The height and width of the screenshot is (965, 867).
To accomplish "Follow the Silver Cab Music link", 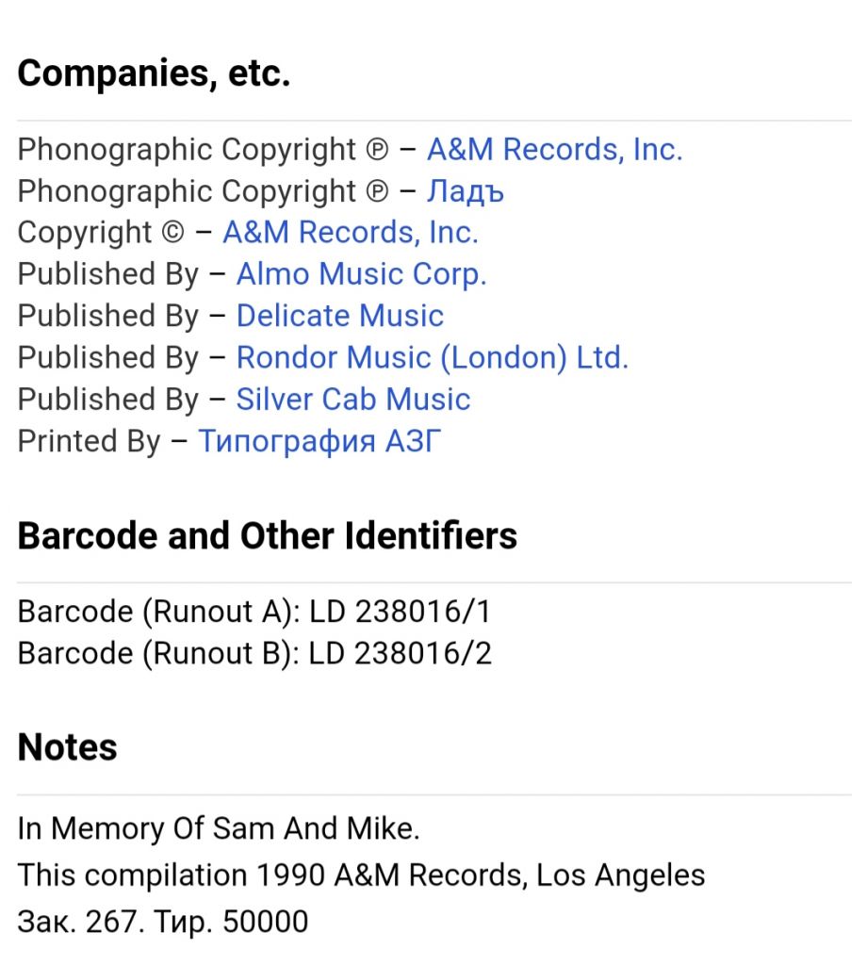I will [x=353, y=400].
